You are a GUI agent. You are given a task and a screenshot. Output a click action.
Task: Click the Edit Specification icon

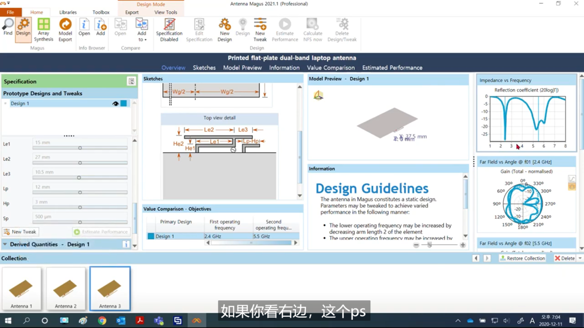(x=199, y=30)
